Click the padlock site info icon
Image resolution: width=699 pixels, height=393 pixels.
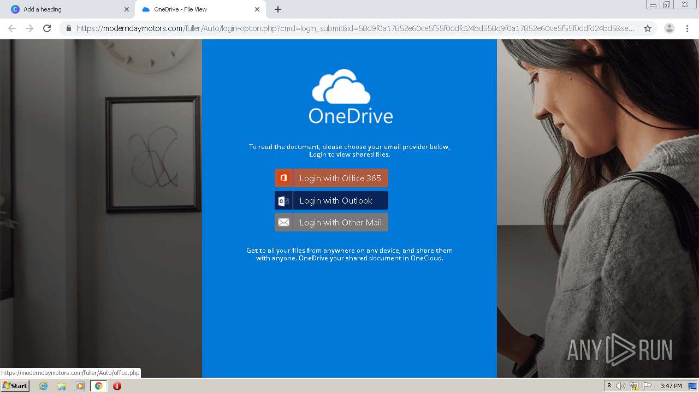click(x=69, y=28)
